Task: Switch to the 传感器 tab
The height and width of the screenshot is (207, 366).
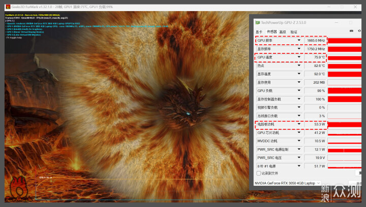Action: coord(271,31)
